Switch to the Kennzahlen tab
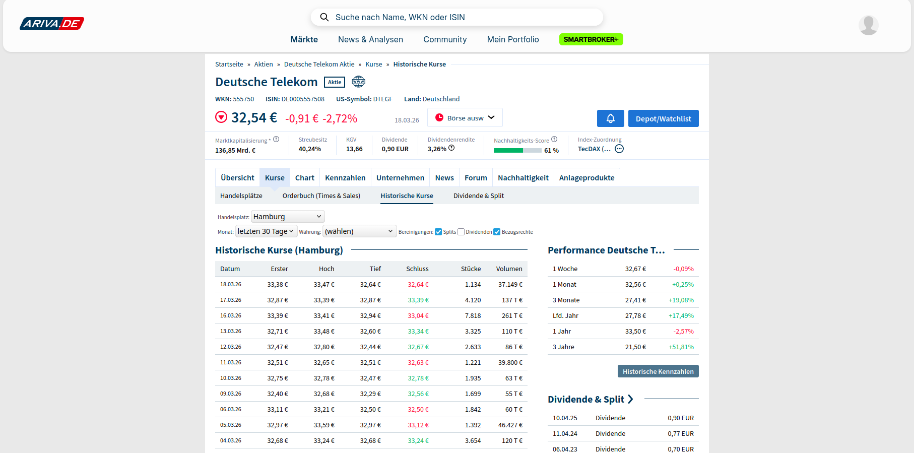 point(345,178)
